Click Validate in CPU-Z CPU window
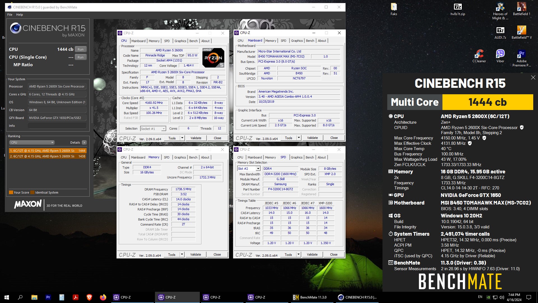The image size is (538, 303). point(196,138)
